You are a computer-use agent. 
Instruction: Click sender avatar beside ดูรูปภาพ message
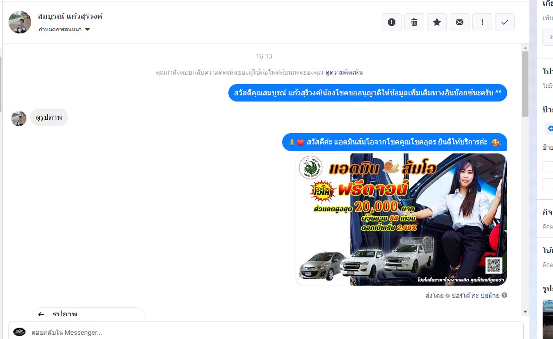(19, 119)
